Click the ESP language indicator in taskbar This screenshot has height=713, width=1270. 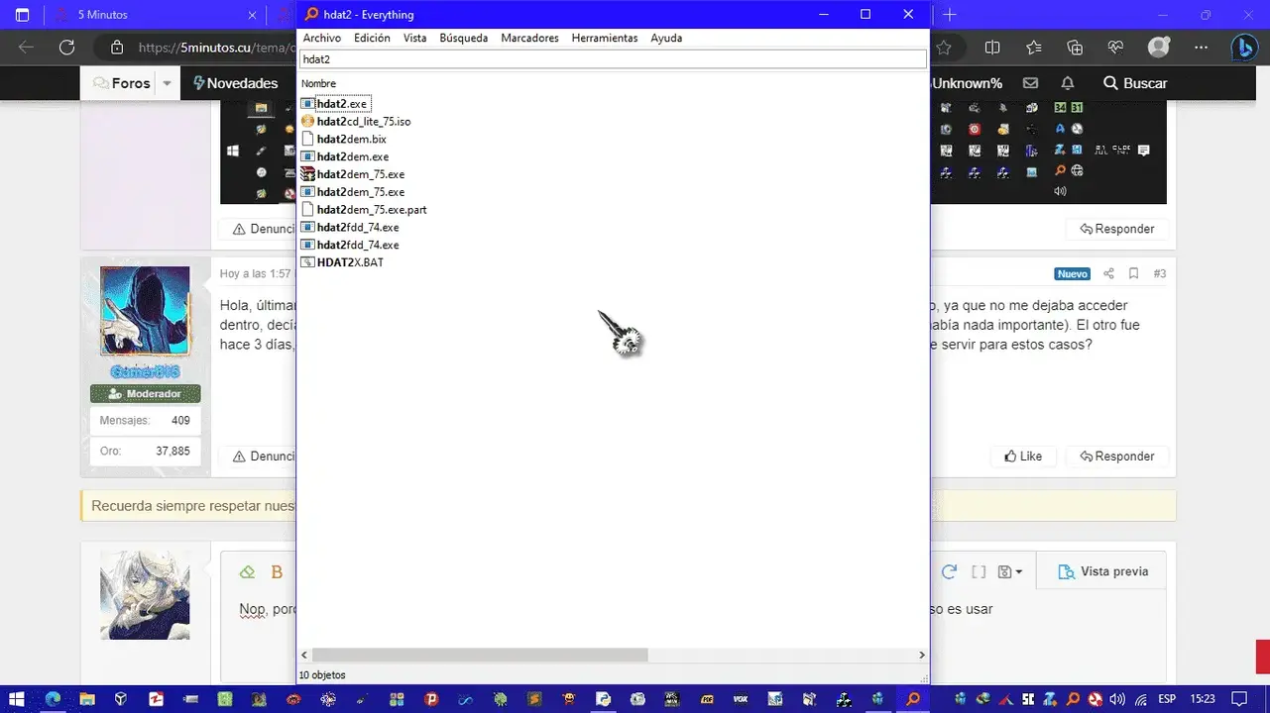pos(1170,699)
